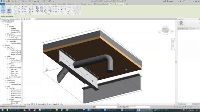Select the Trim/Extend to Corner tool
This screenshot has width=200, height=112.
point(50,11)
